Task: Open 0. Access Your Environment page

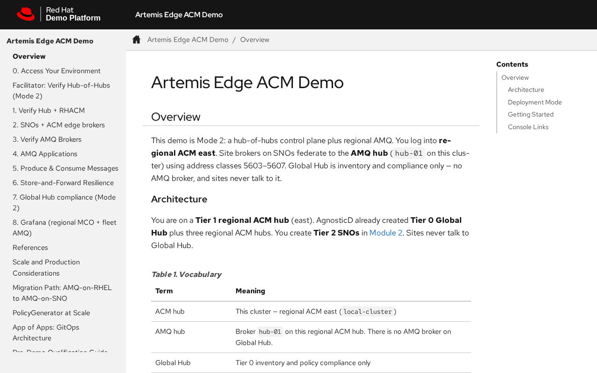Action: pyautogui.click(x=56, y=71)
